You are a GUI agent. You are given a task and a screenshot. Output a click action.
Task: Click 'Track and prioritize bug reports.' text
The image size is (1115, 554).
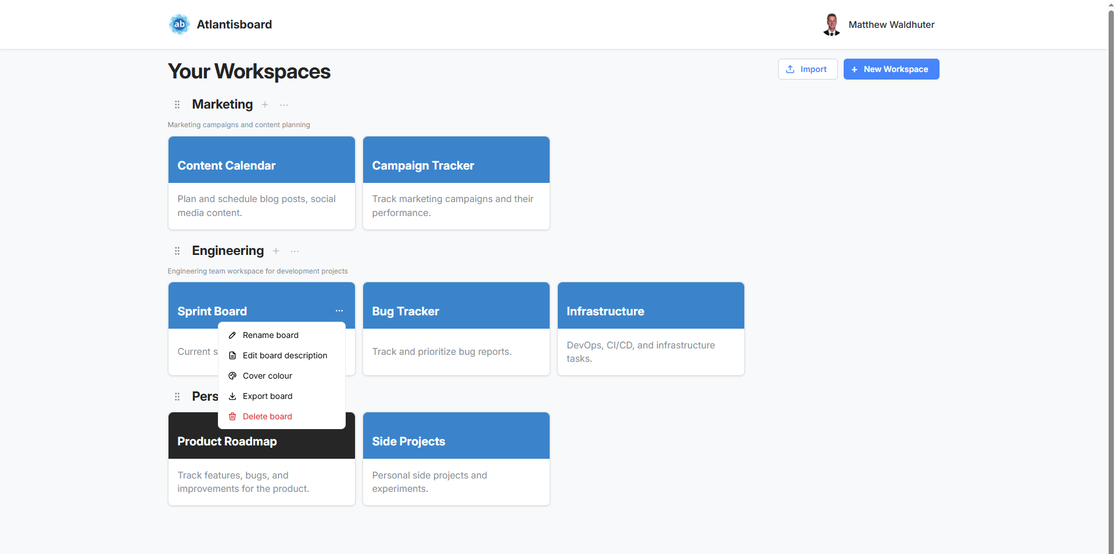coord(442,352)
